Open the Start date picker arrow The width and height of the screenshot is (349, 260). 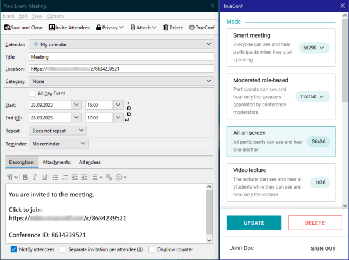(x=76, y=105)
